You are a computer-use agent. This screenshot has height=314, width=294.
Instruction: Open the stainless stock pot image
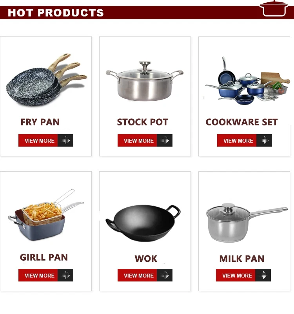tap(145, 81)
